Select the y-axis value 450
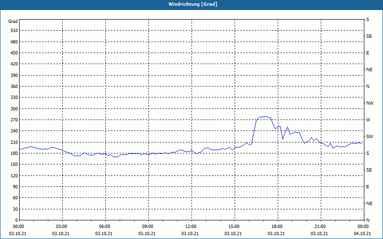 click(x=14, y=53)
